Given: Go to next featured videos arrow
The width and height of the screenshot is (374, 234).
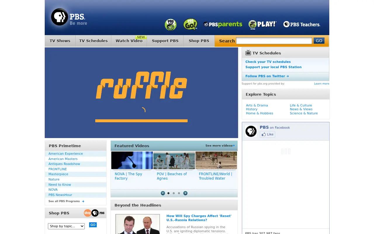Looking at the screenshot, I should [x=185, y=193].
